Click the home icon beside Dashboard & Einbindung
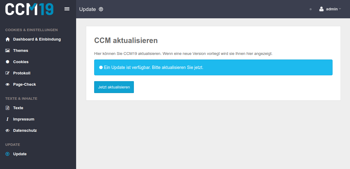The image size is (350, 169). pos(8,39)
